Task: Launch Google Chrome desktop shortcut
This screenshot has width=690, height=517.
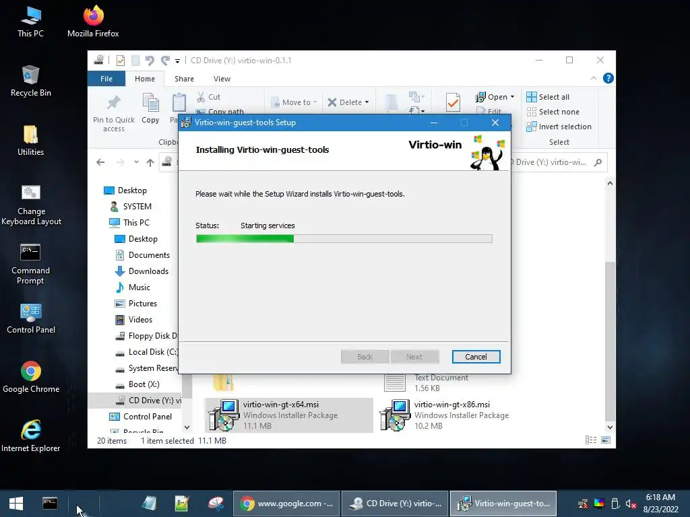Action: (31, 378)
